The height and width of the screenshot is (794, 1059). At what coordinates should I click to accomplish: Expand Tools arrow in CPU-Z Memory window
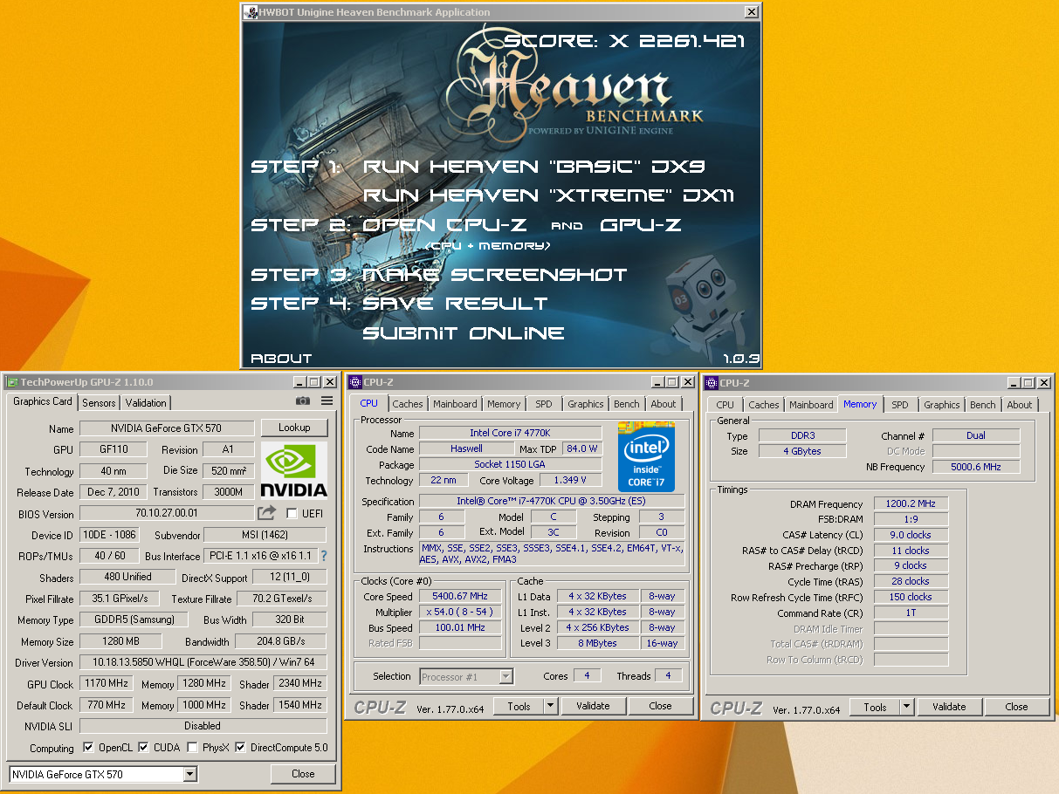point(906,707)
